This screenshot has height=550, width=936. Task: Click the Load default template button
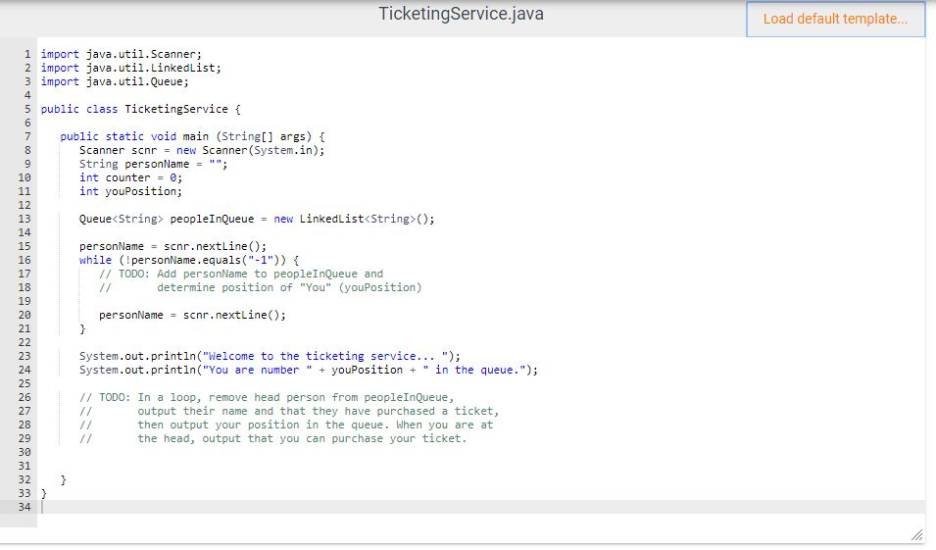click(835, 19)
